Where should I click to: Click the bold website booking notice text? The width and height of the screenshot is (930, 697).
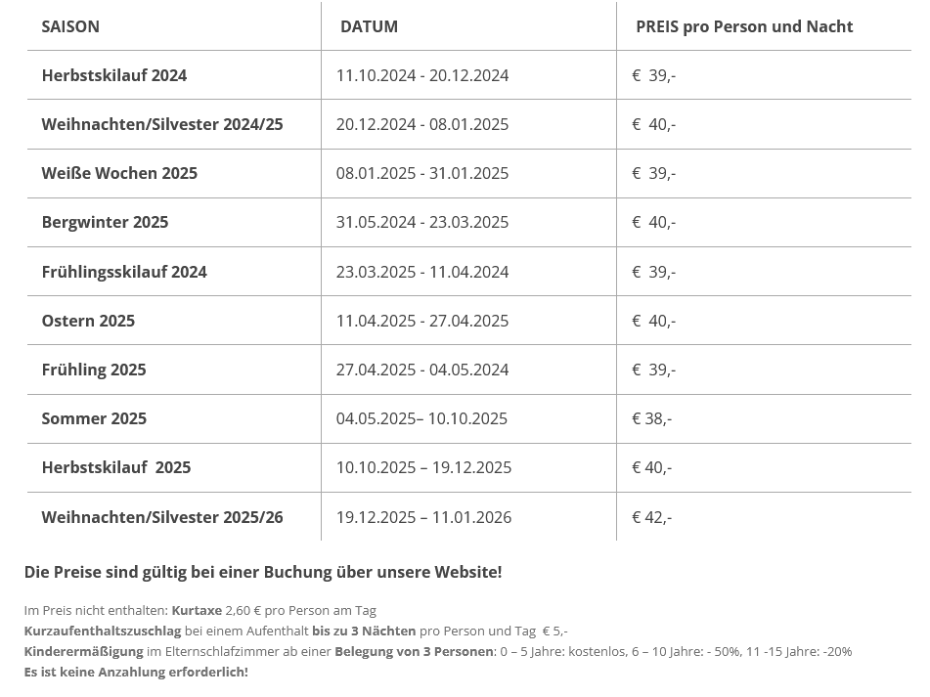pyautogui.click(x=263, y=572)
